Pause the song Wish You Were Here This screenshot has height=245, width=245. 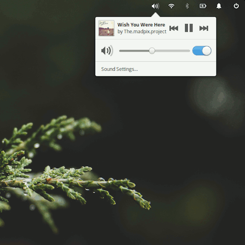[189, 28]
